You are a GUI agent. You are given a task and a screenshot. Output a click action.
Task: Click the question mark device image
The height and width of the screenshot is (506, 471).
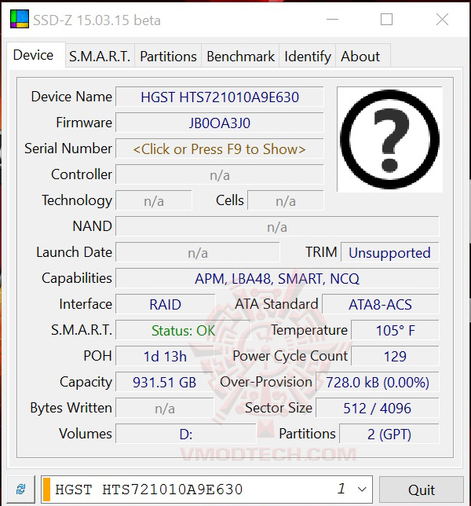(x=389, y=139)
